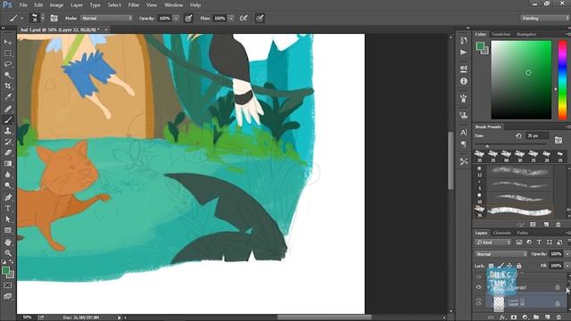This screenshot has height=321, width=571.
Task: Toggle pressure for opacity button
Action: tap(188, 18)
